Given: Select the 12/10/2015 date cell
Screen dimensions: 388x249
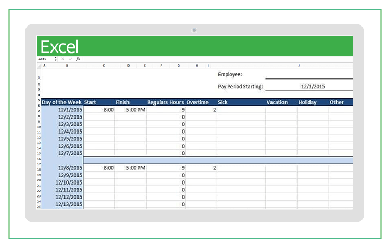Looking at the screenshot, I should 62,182.
